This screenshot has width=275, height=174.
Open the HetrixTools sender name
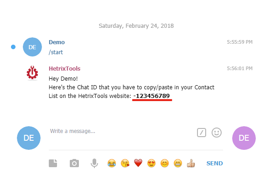point(65,68)
